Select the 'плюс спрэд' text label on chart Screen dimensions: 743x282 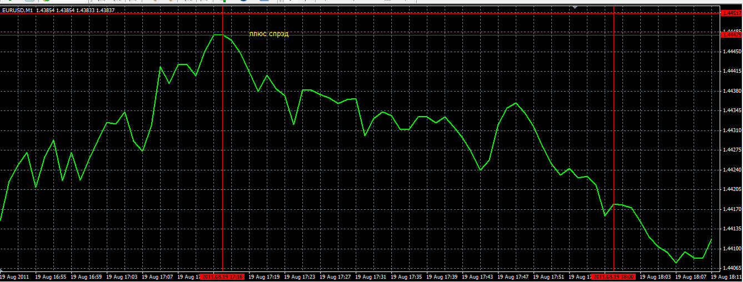(269, 34)
